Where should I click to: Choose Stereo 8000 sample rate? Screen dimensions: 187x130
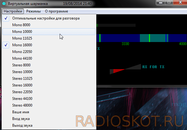pyautogui.click(x=49, y=65)
